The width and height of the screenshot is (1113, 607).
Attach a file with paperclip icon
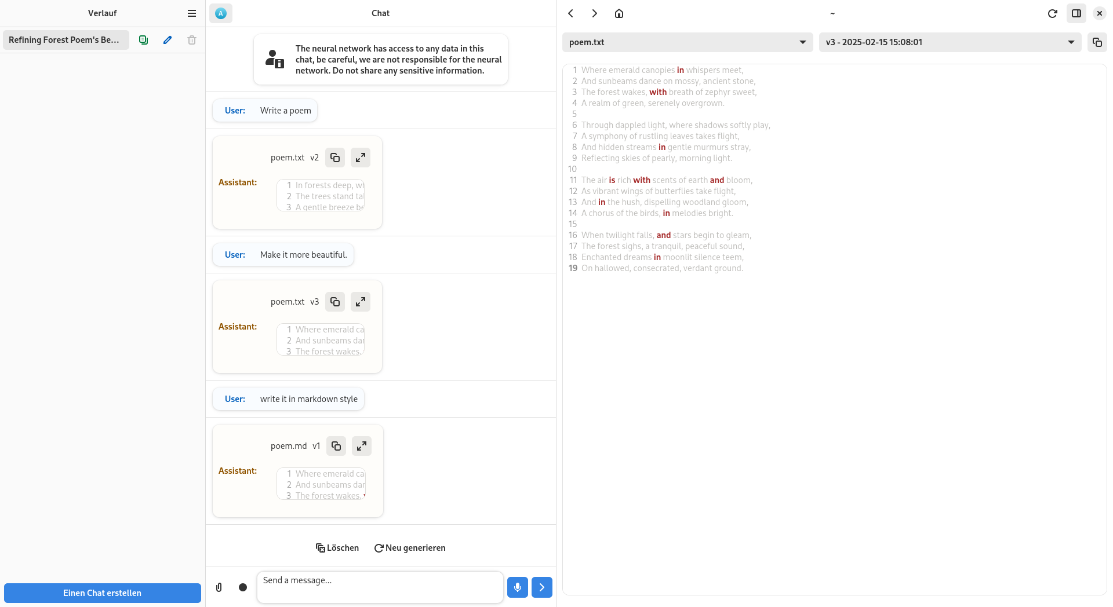[219, 587]
